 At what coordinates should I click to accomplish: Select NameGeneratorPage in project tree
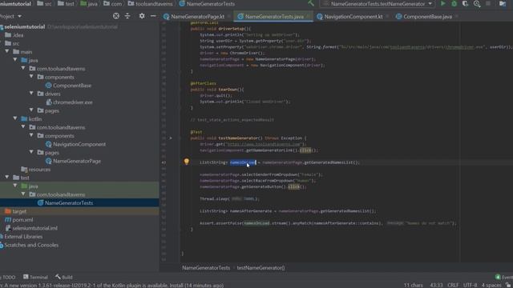pyautogui.click(x=77, y=161)
